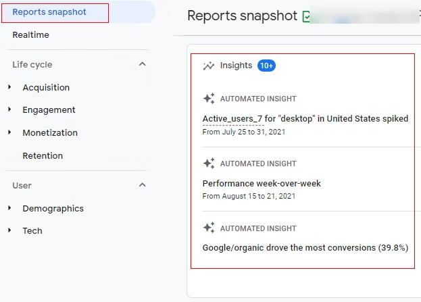Open Google/organic drove most conversions insight
This screenshot has height=302, width=421.
click(x=305, y=248)
